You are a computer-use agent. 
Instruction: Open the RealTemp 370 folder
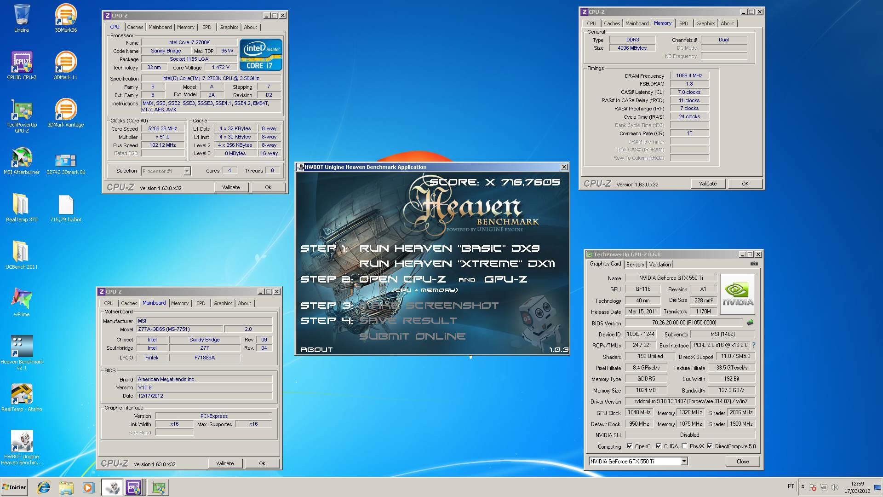(x=22, y=208)
